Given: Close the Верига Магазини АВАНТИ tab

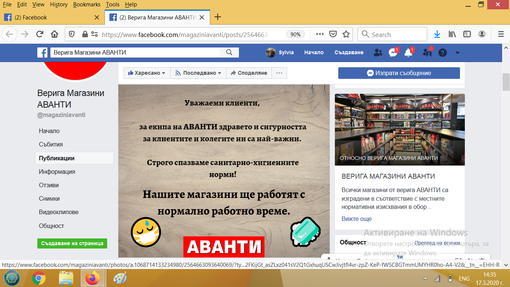Looking at the screenshot, I should [202, 17].
